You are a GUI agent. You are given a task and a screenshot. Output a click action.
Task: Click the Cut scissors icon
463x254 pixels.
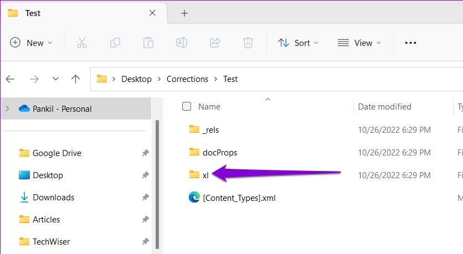pos(82,43)
